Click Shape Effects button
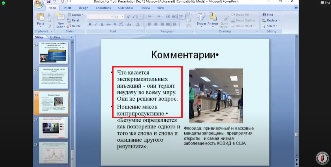The width and height of the screenshot is (331, 167). [243, 26]
